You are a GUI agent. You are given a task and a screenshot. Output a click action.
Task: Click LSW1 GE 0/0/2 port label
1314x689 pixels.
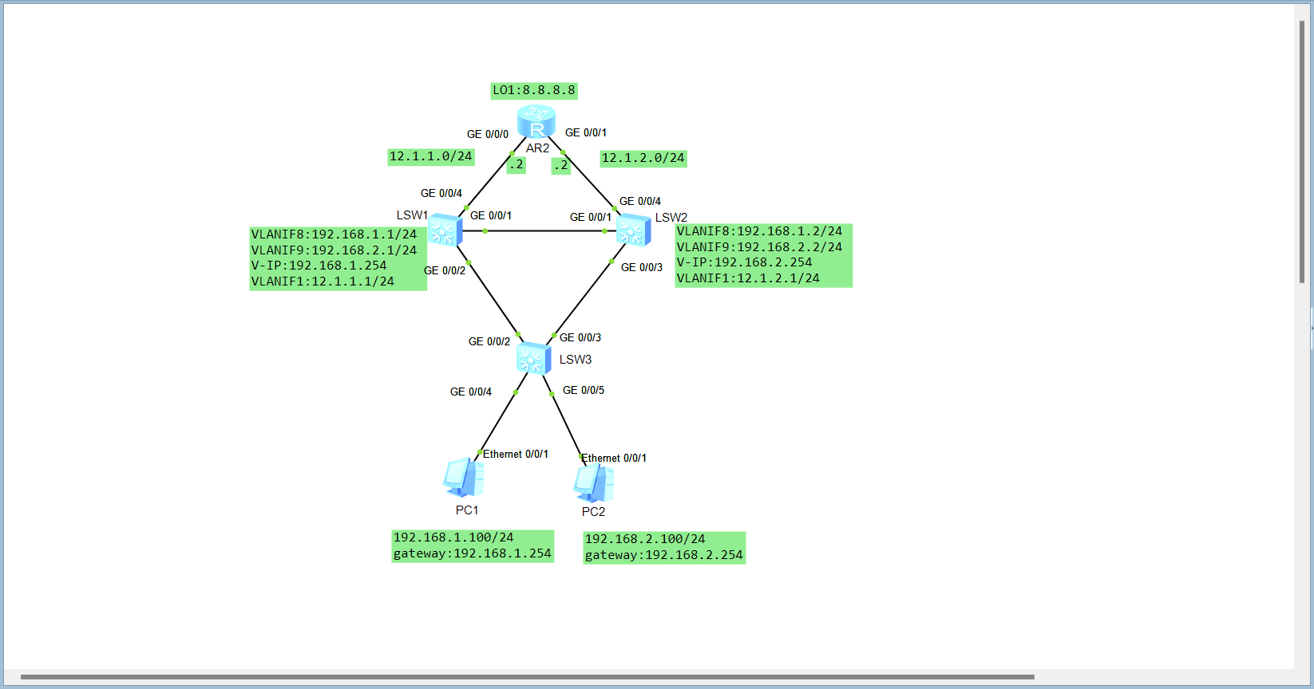[445, 270]
